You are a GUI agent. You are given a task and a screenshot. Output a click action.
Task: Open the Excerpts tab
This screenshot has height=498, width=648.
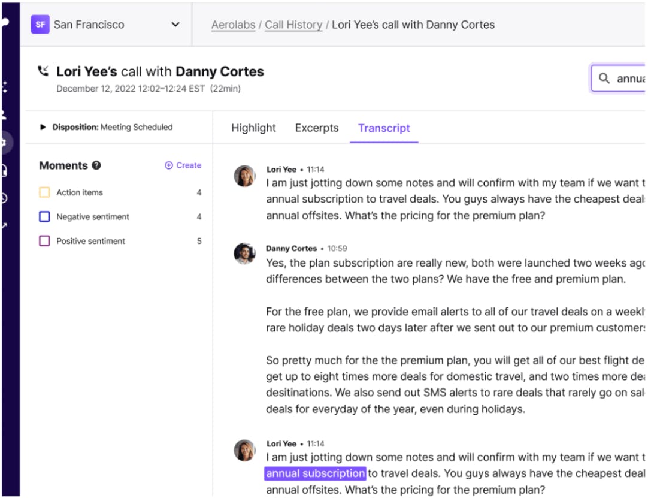pyautogui.click(x=317, y=128)
